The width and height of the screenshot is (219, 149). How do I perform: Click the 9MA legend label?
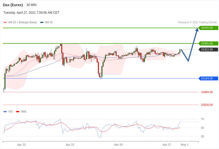pos(24,111)
